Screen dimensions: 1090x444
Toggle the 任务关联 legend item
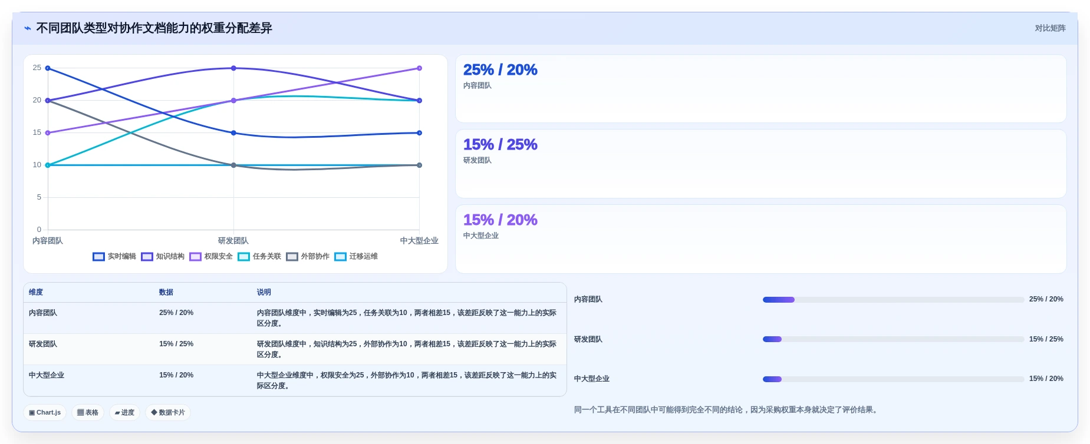tap(259, 257)
